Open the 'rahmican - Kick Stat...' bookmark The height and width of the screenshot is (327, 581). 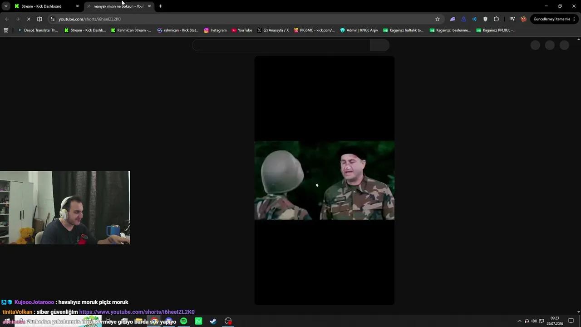pos(178,30)
